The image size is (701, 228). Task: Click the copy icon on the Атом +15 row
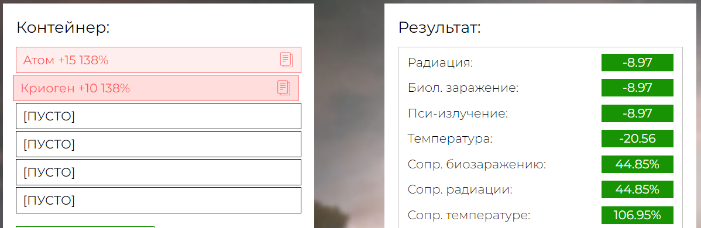[286, 60]
